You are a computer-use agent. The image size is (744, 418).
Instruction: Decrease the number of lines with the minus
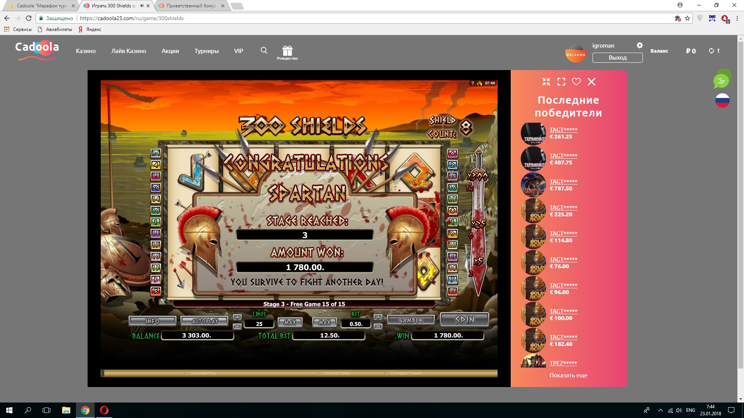point(237,327)
